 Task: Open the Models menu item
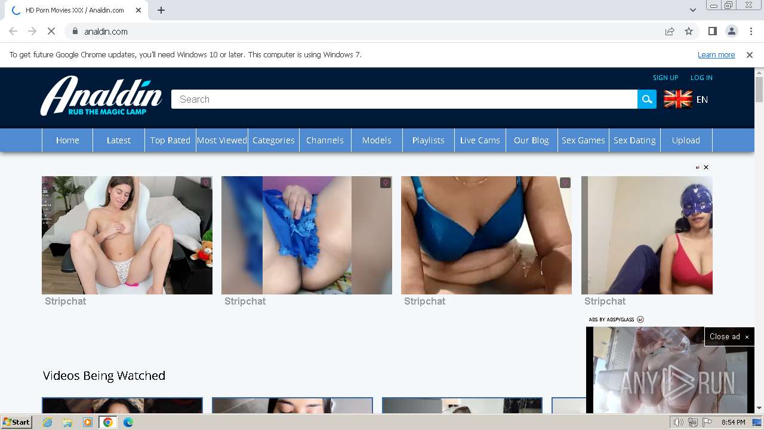click(x=377, y=140)
